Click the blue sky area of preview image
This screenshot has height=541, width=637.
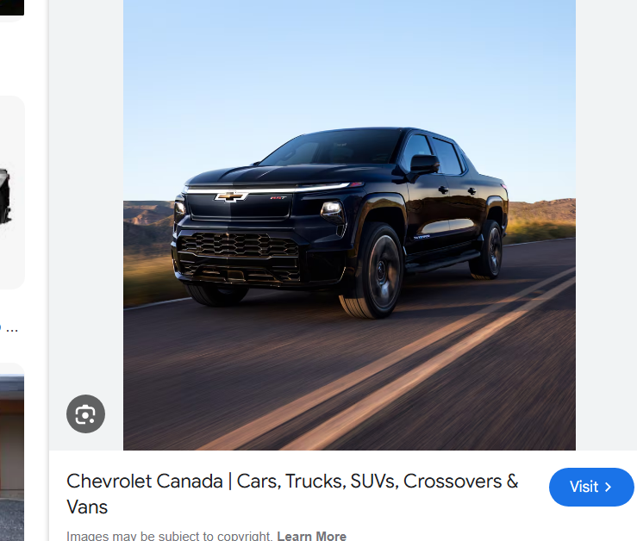coord(349,65)
